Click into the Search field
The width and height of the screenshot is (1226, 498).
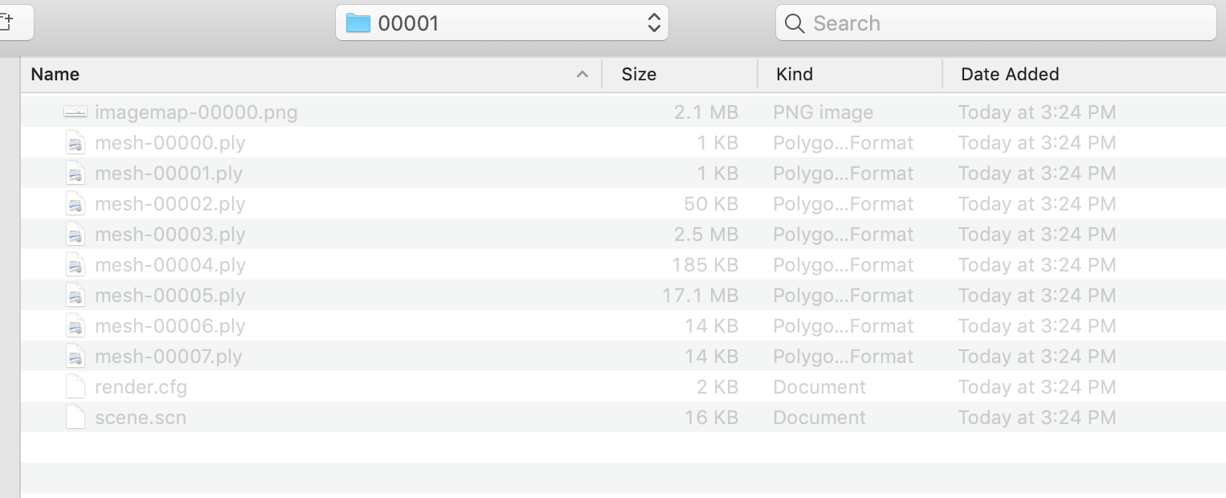coord(1004,23)
